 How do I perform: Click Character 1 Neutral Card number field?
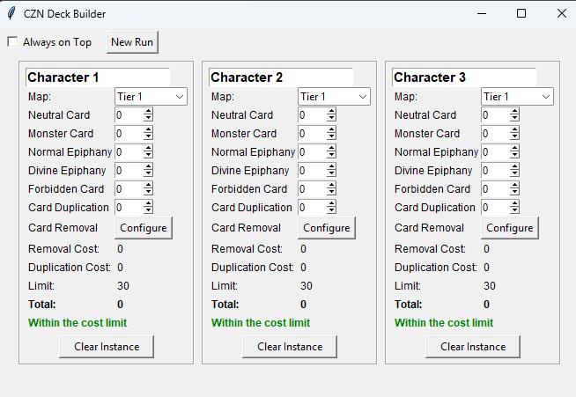click(x=129, y=115)
